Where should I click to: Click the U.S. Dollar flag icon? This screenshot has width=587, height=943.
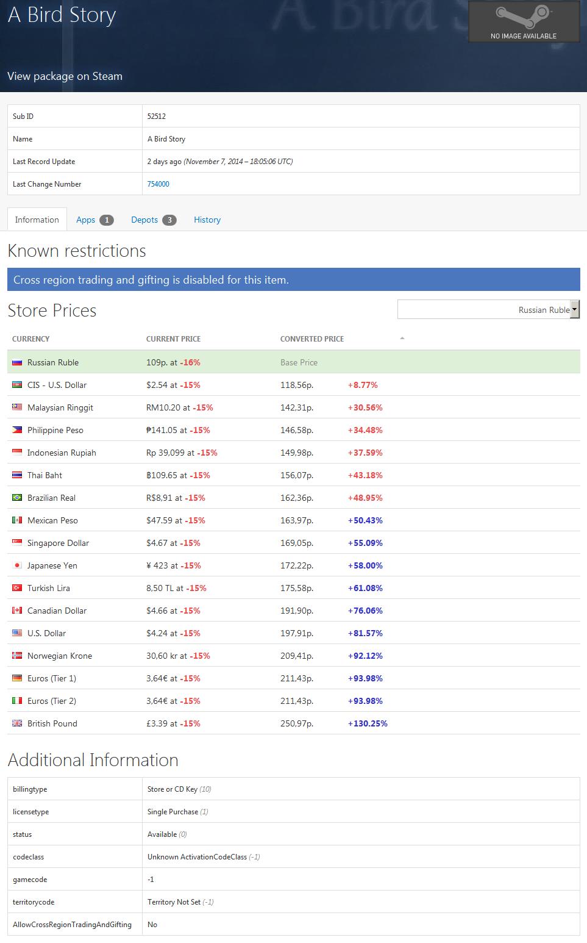click(x=17, y=633)
